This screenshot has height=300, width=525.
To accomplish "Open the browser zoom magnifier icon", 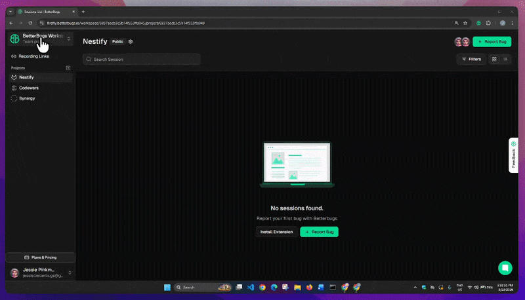I will click(456, 23).
